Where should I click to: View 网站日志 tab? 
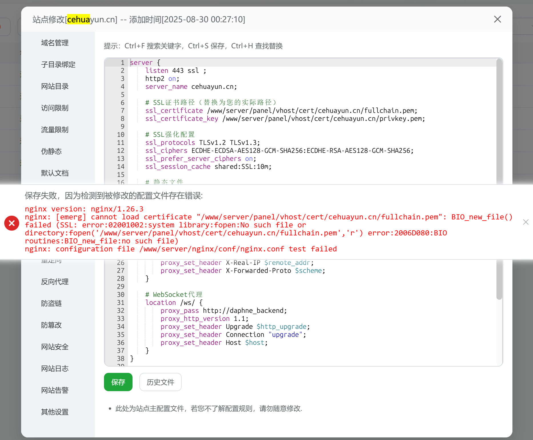point(55,369)
